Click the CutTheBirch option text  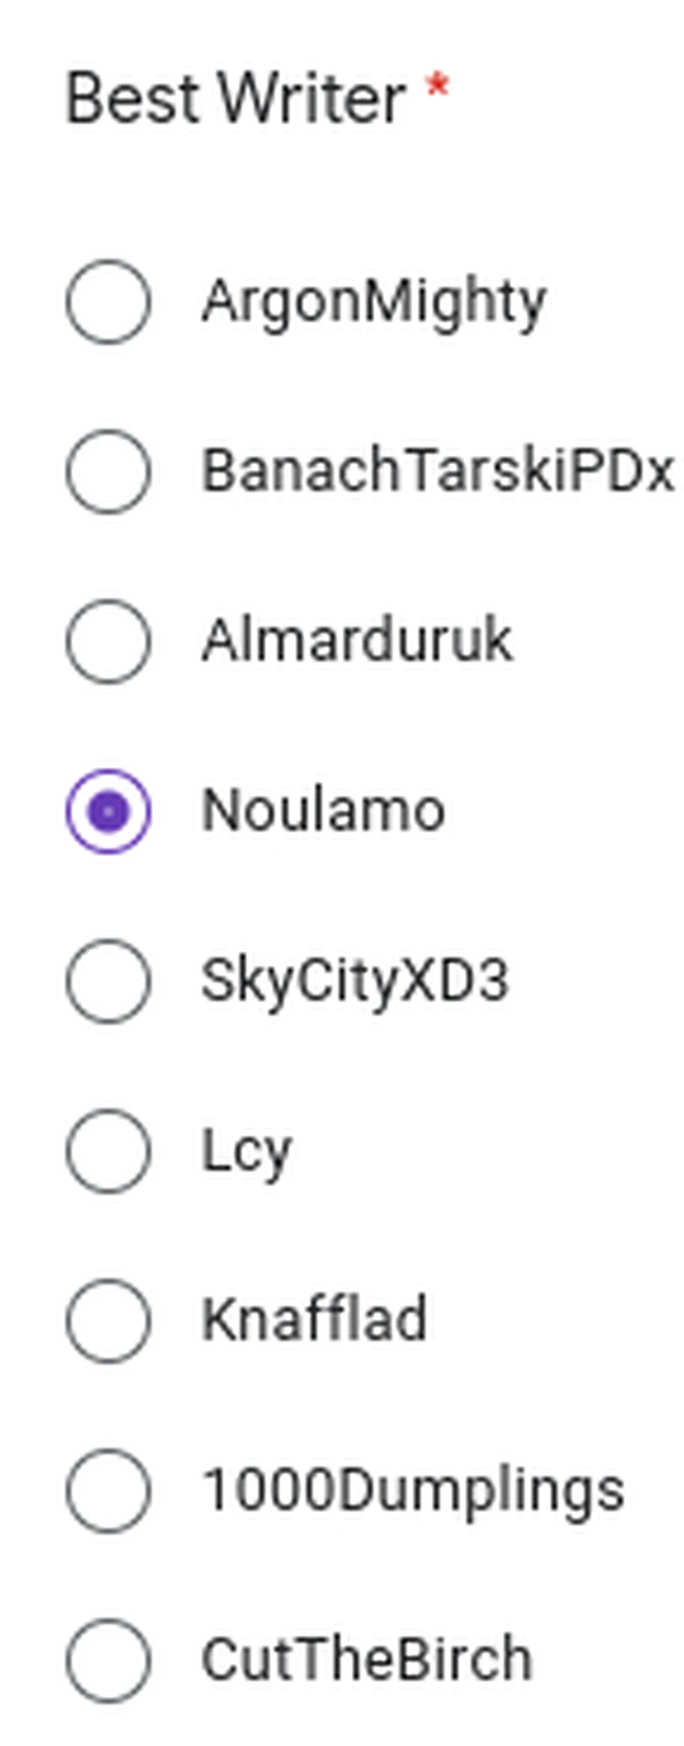pos(367,1660)
